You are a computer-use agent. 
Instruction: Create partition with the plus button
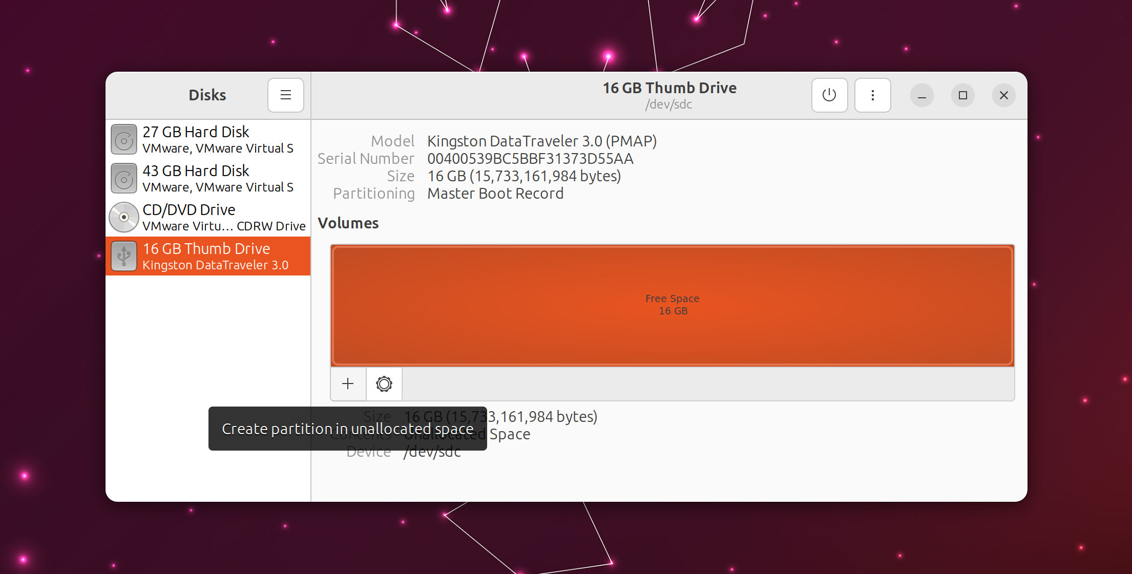(348, 384)
